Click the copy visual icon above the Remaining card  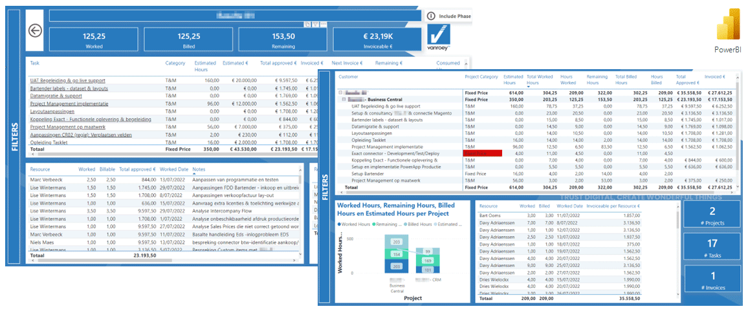coord(308,25)
